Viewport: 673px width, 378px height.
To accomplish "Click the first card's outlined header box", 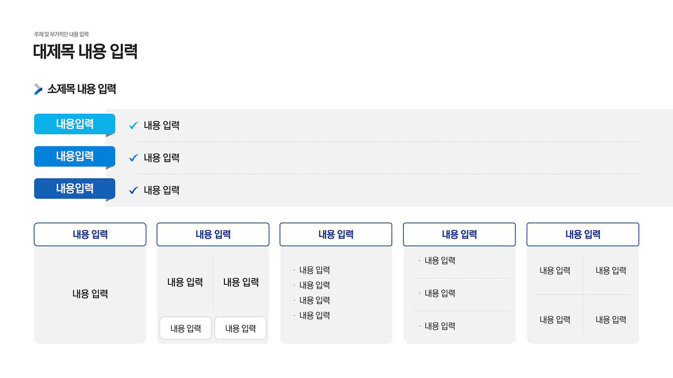I will click(x=90, y=234).
